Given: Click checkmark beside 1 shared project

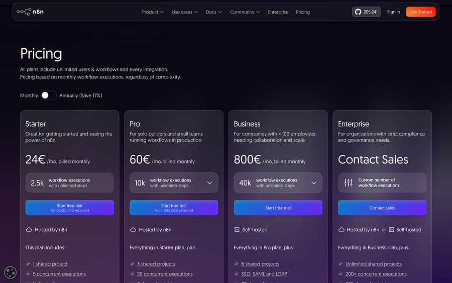Looking at the screenshot, I should click(x=28, y=264).
